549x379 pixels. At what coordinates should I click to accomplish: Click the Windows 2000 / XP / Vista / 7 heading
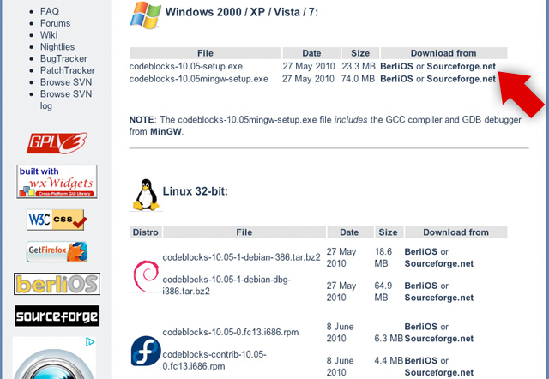(242, 12)
